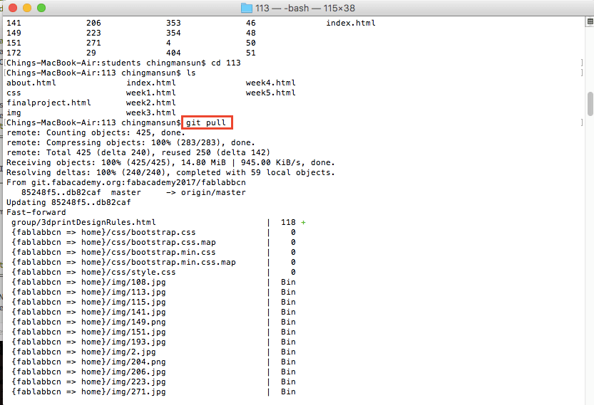Click the 'home}/img/2.jpg' line

[x=83, y=352]
